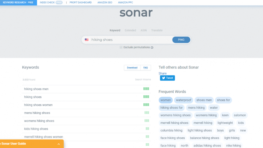The width and height of the screenshot is (263, 148).
Task: Toggle the Exclude permutations checkbox
Action: point(121,47)
